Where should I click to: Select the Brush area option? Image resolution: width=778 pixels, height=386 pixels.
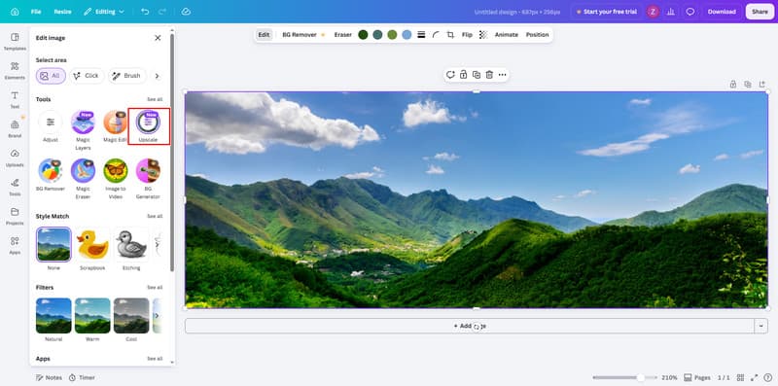[x=127, y=76]
